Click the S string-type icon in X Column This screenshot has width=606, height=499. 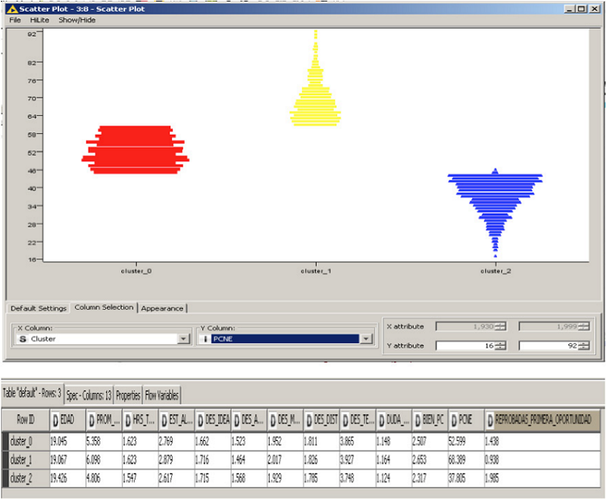coord(21,339)
